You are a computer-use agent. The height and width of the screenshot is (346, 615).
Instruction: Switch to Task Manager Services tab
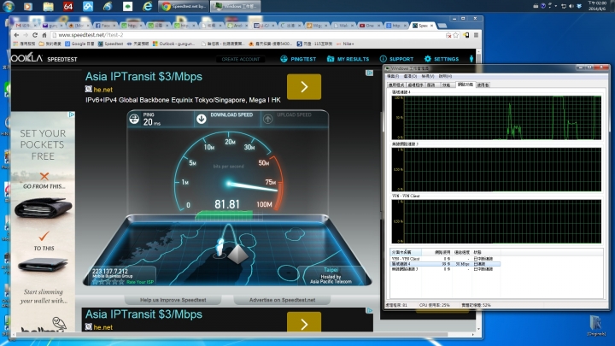431,85
